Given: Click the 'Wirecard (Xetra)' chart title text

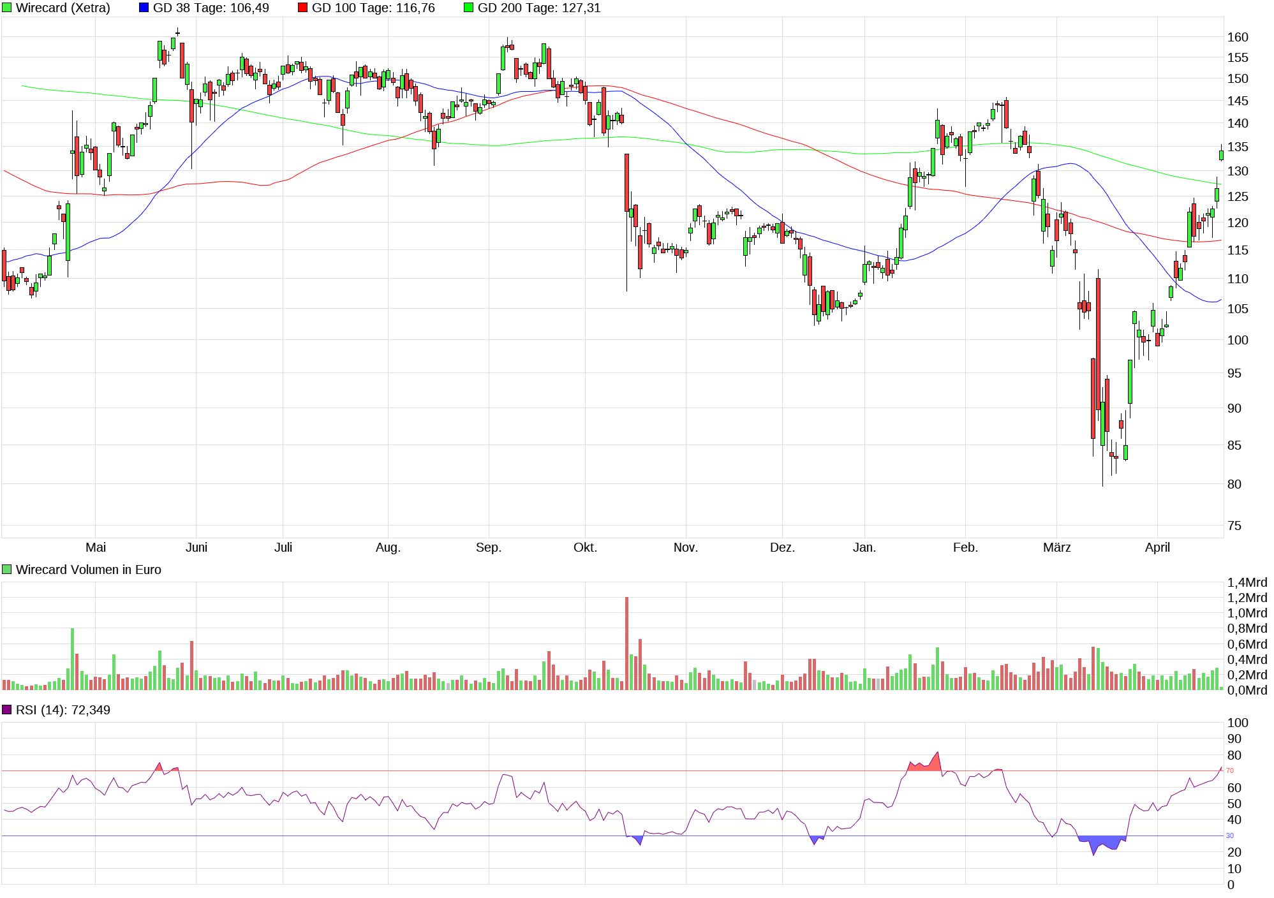Looking at the screenshot, I should pos(63,8).
